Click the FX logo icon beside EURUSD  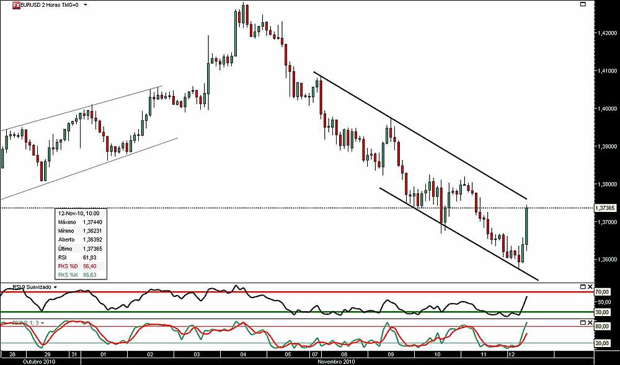(x=16, y=5)
